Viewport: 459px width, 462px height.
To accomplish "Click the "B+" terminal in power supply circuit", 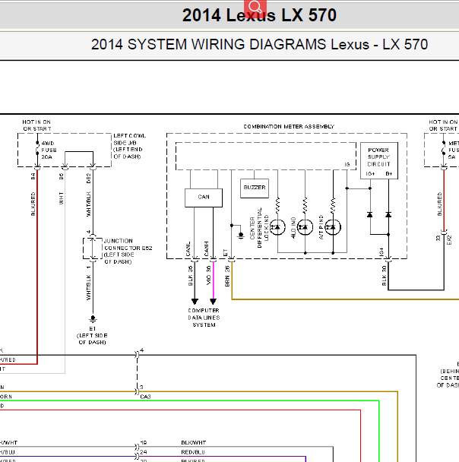I will coord(389,174).
